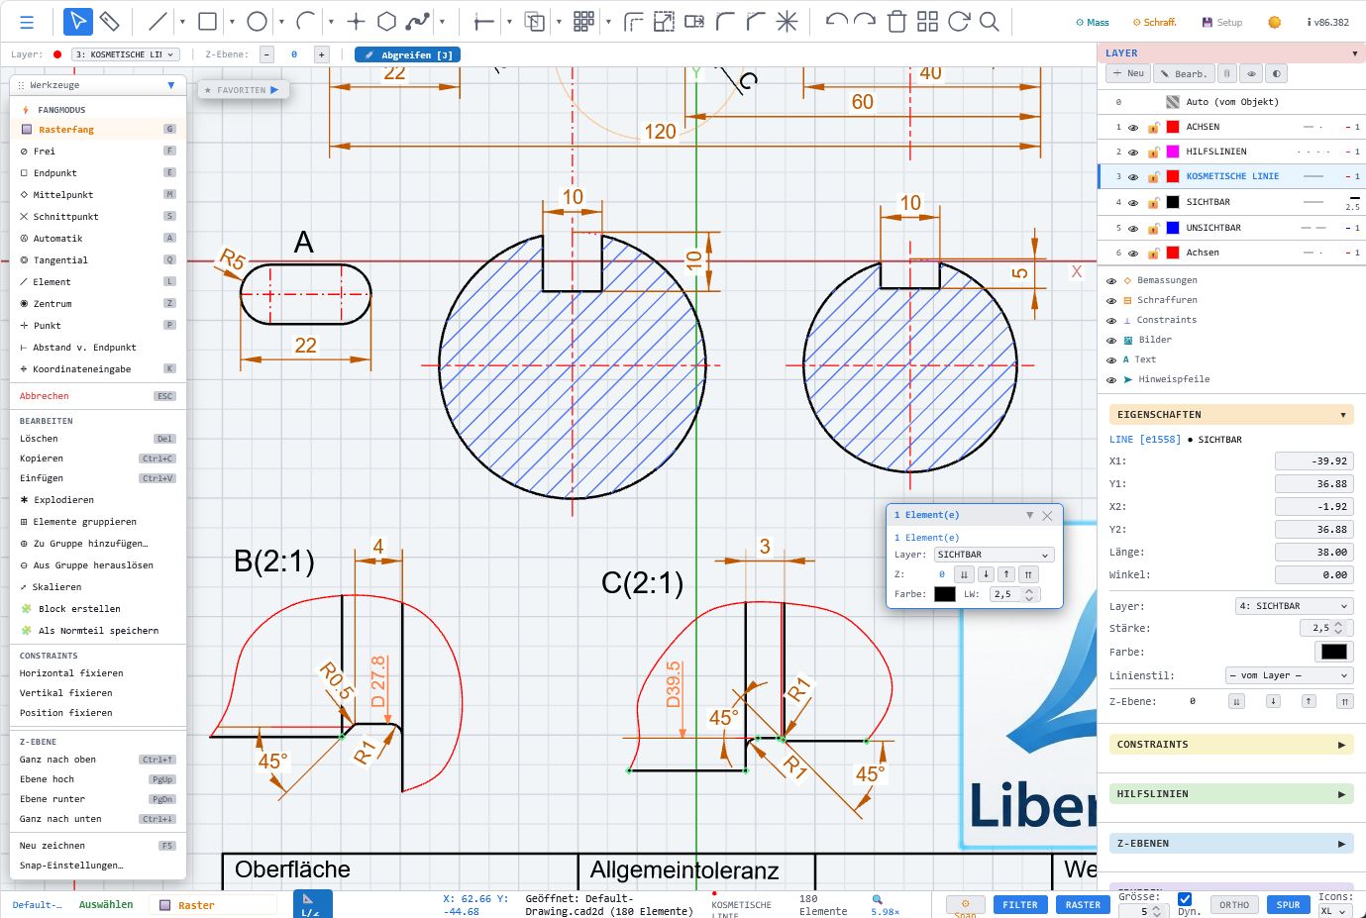The width and height of the screenshot is (1366, 918).
Task: Delete layer using panel trash button
Action: [1227, 73]
